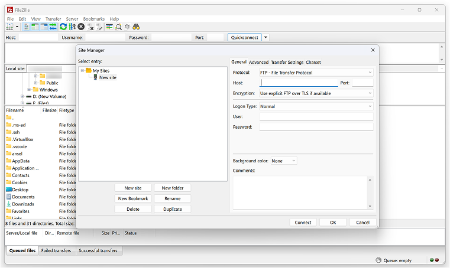Open the Background color dropdown
The height and width of the screenshot is (268, 450).
(x=284, y=161)
